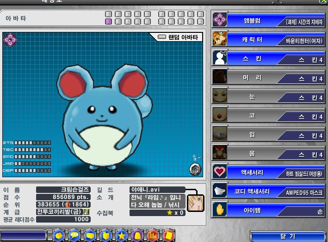This screenshot has width=328, height=242.
Task: Select the 앰블럼 category button
Action: click(x=252, y=20)
